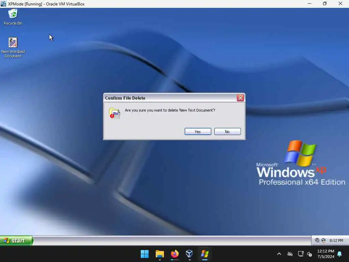Open VirtualBox Manager from host taskbar
Screen dimensions: 349x262
(189, 254)
